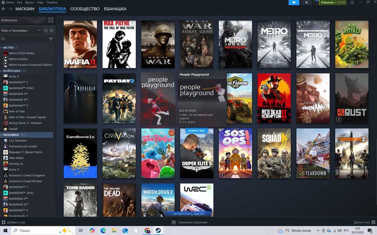This screenshot has width=377, height=235.
Task: Collapse the ЛЮБИМКИ category
Action: tap(2, 135)
